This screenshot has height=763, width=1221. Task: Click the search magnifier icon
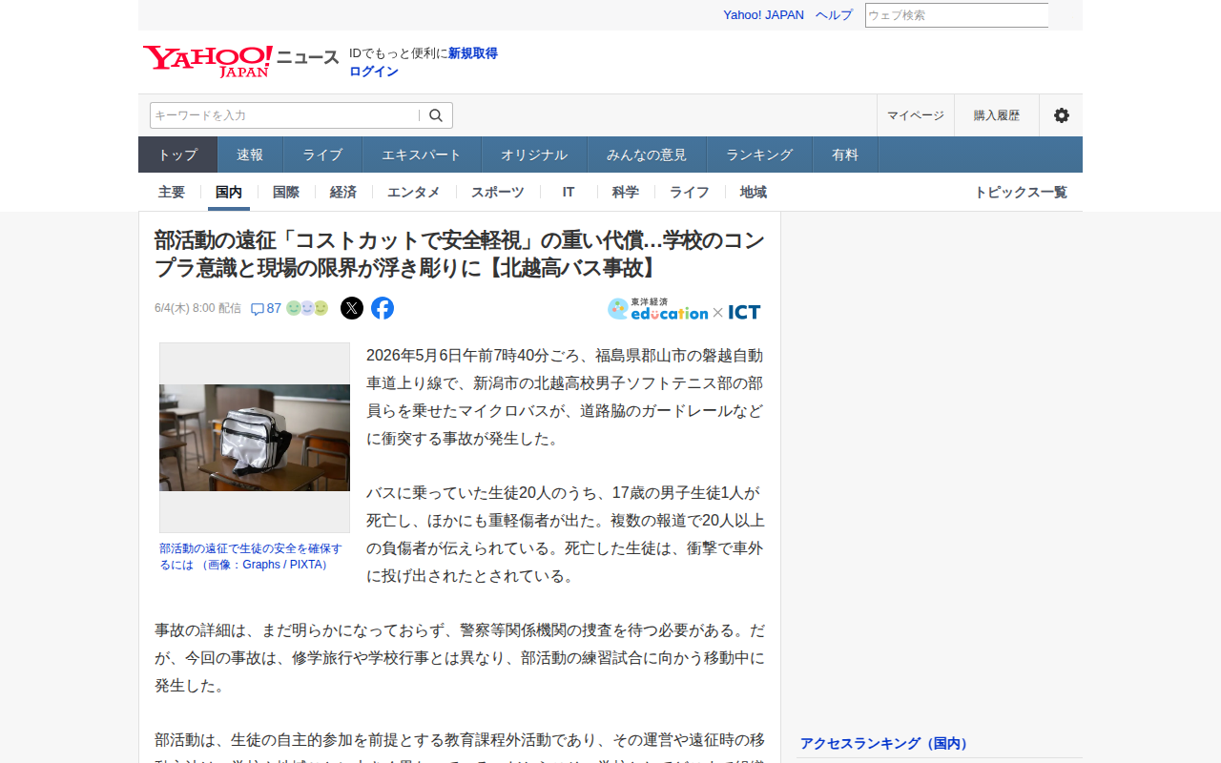pos(436,115)
